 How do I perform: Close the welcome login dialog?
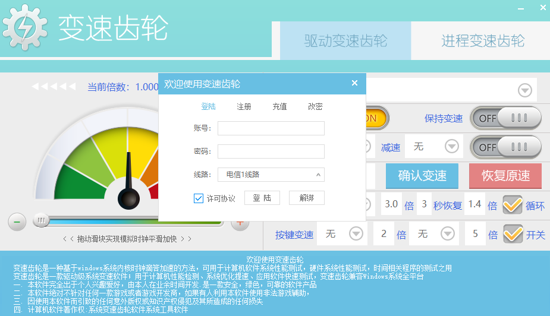pyautogui.click(x=354, y=83)
